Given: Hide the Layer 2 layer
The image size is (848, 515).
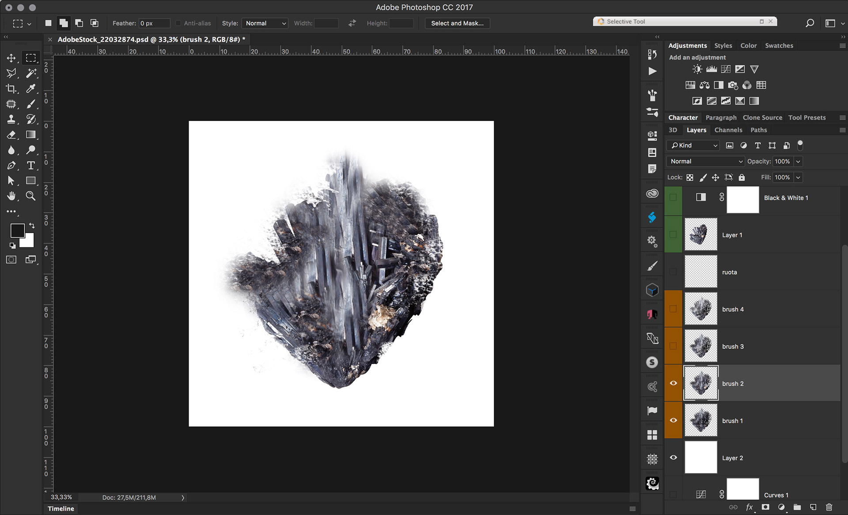Looking at the screenshot, I should [673, 458].
